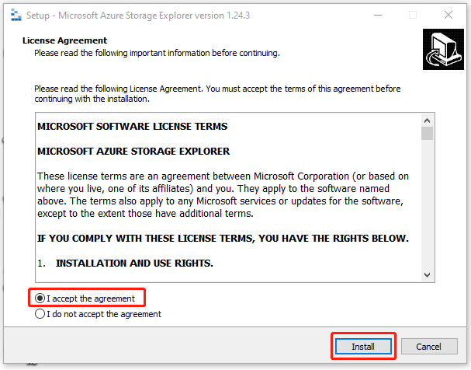Close the setup window
Image resolution: width=471 pixels, height=370 pixels.
coord(448,15)
